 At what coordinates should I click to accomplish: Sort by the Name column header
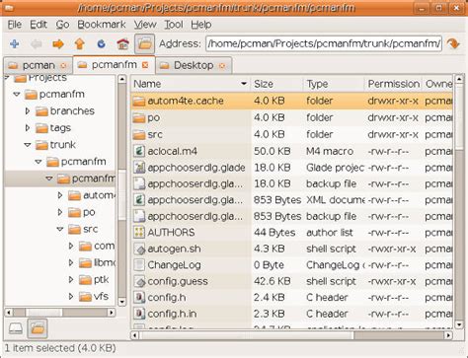(191, 84)
